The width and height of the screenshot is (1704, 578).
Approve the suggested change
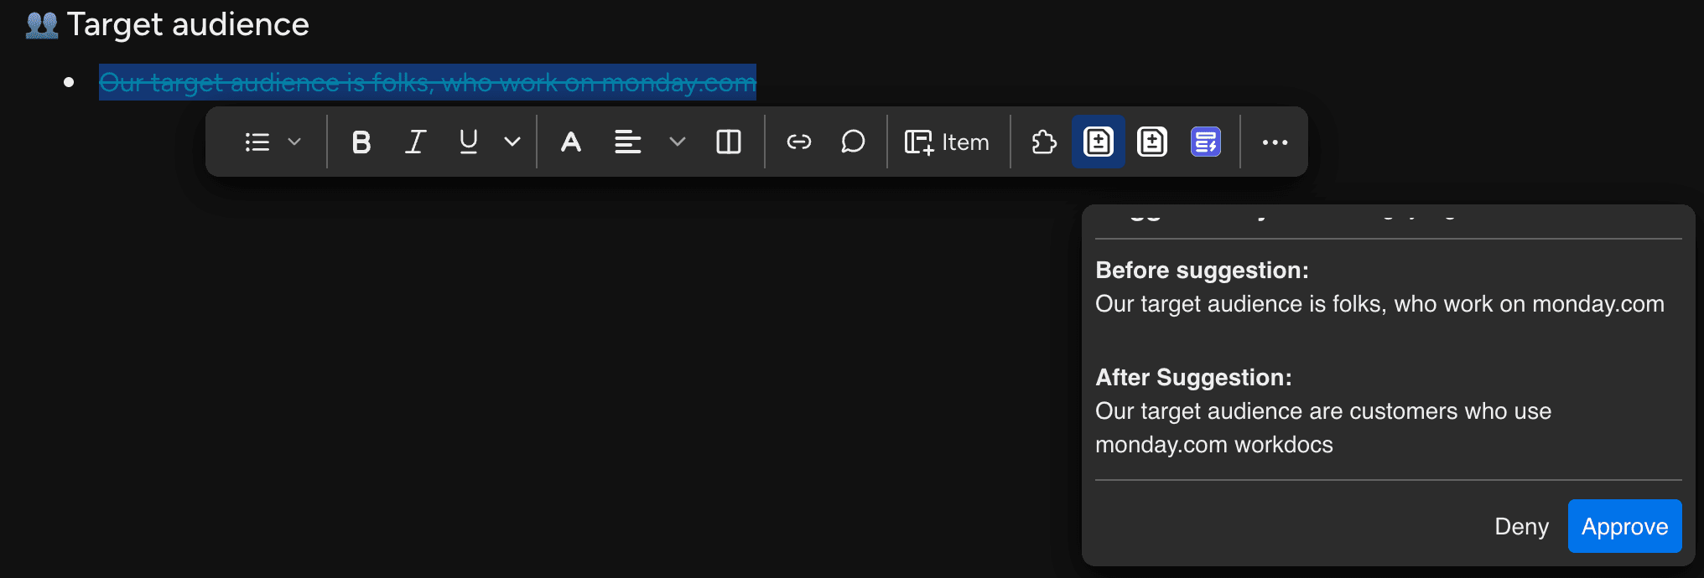pos(1624,526)
